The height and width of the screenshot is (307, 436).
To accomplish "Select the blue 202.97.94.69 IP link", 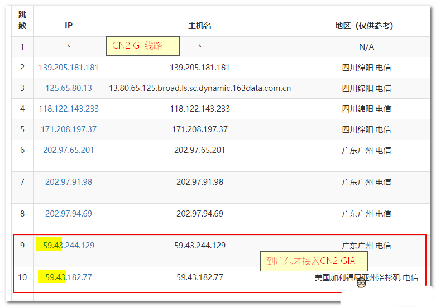I will (x=69, y=214).
